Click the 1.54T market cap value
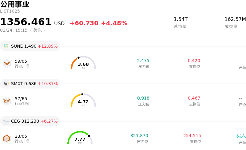 [x=181, y=19]
